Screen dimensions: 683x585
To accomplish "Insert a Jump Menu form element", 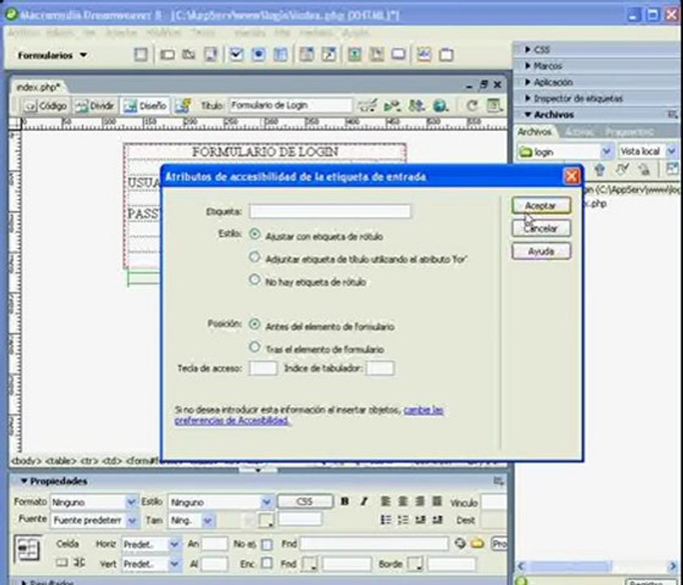I will point(328,55).
